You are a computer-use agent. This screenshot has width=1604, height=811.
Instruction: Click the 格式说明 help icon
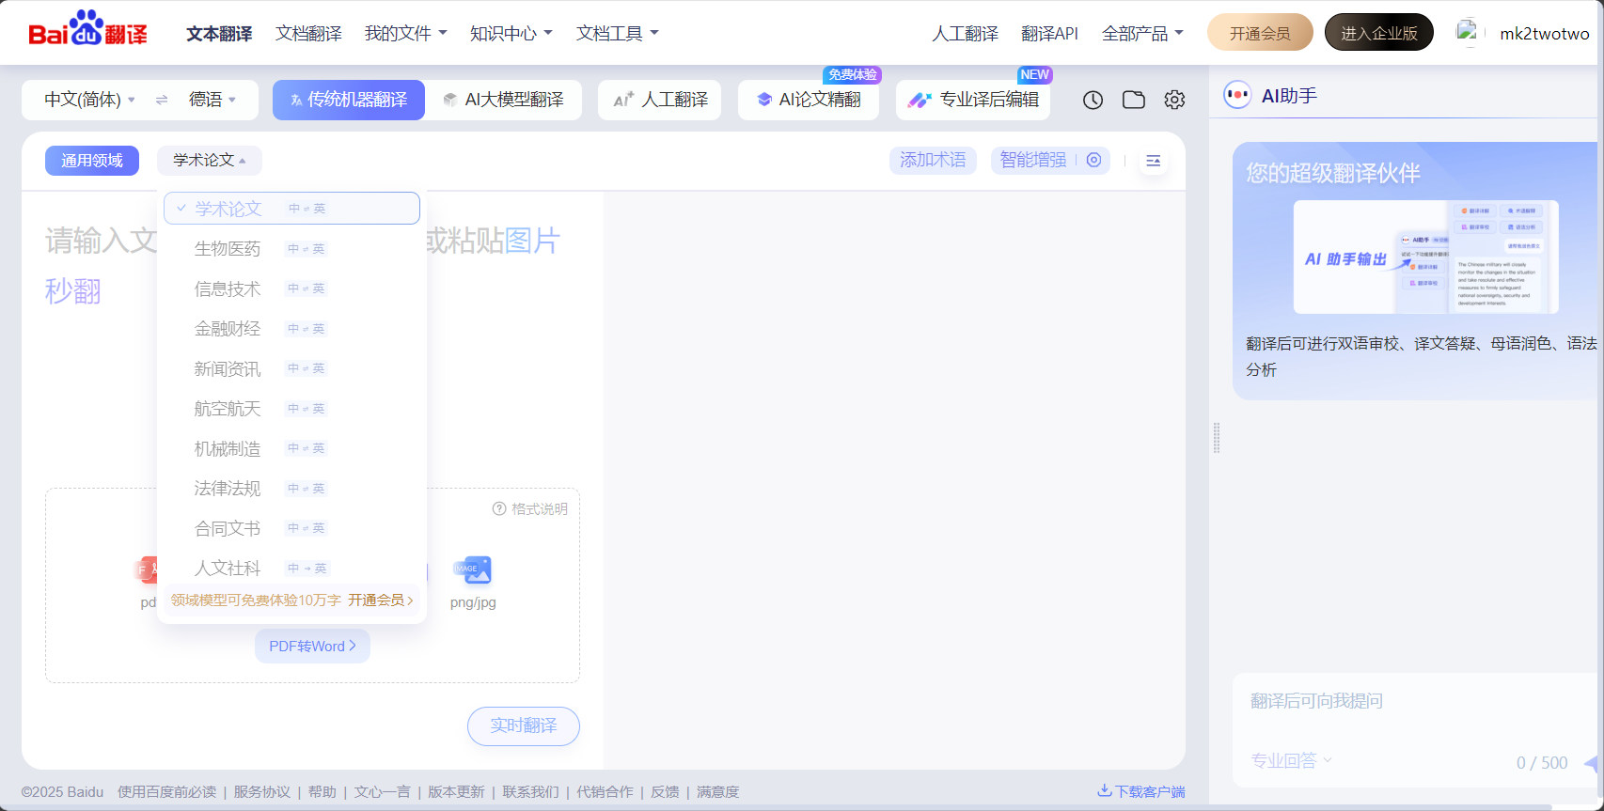499,508
